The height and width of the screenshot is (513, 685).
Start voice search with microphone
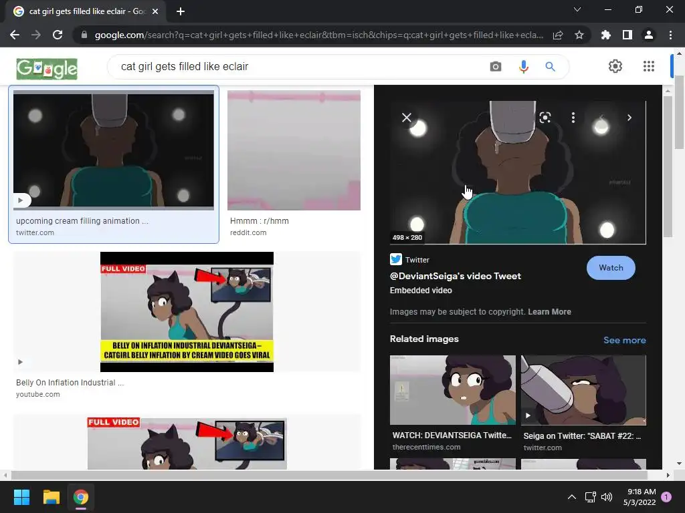[523, 66]
